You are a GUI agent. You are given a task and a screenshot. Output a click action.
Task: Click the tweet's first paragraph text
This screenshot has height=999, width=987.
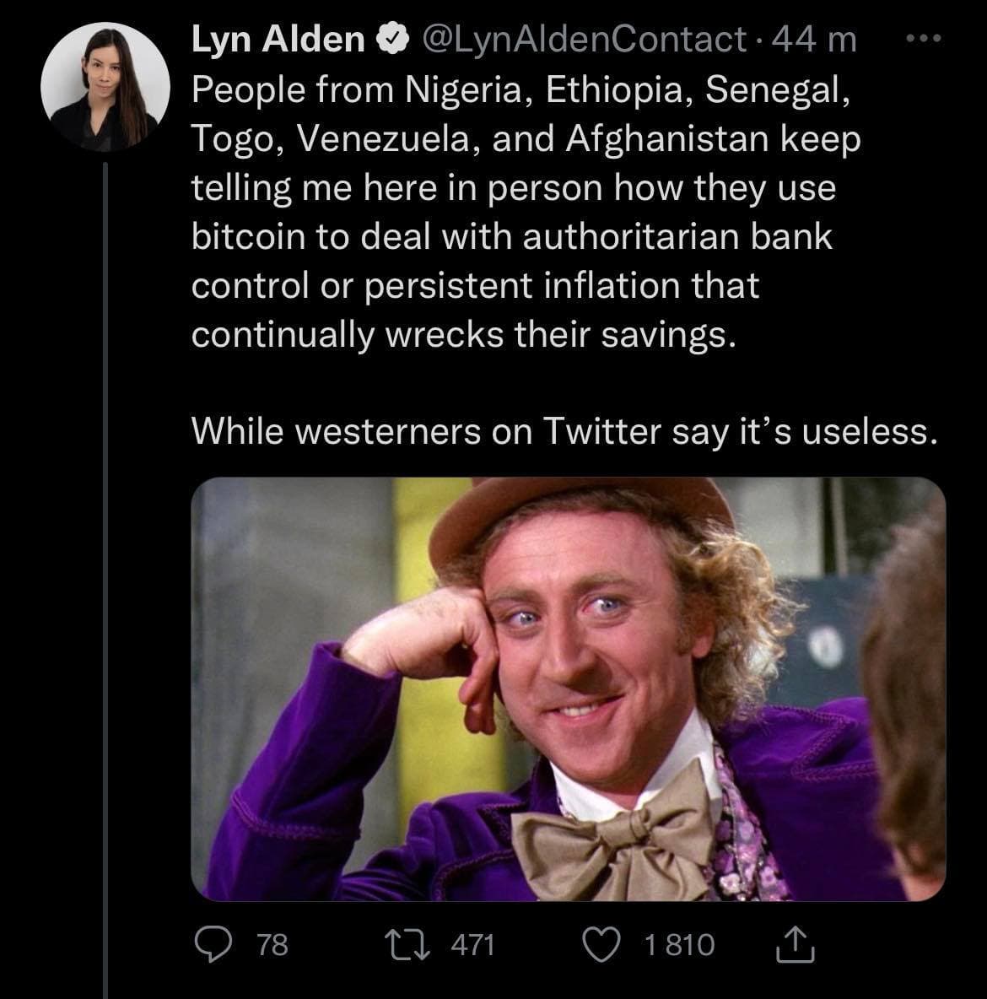[523, 211]
